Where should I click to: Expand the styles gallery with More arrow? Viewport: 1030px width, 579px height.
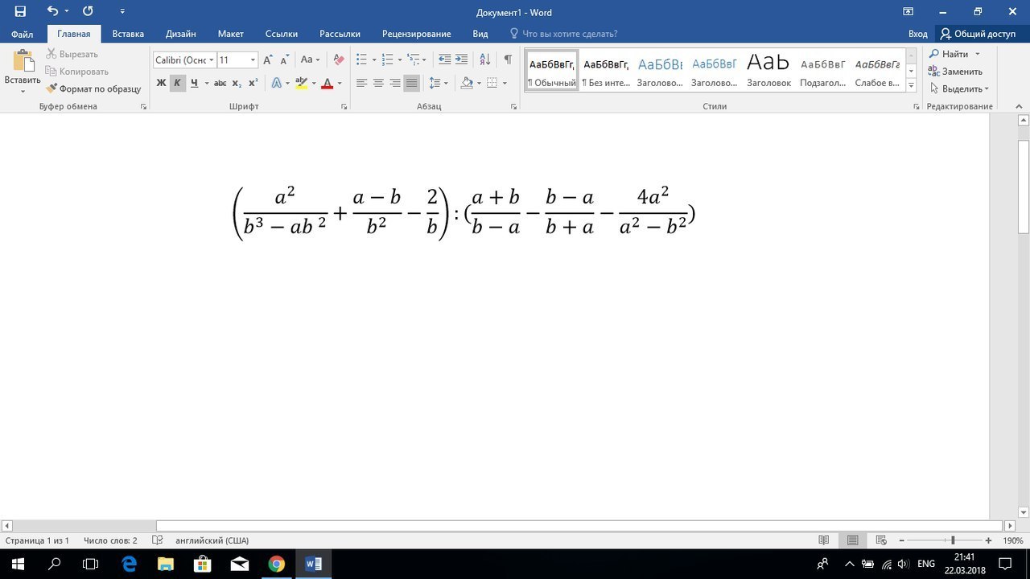click(911, 84)
